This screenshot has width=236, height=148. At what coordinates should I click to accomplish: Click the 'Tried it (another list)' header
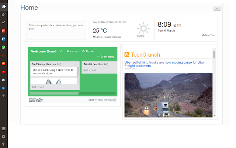coord(96,64)
